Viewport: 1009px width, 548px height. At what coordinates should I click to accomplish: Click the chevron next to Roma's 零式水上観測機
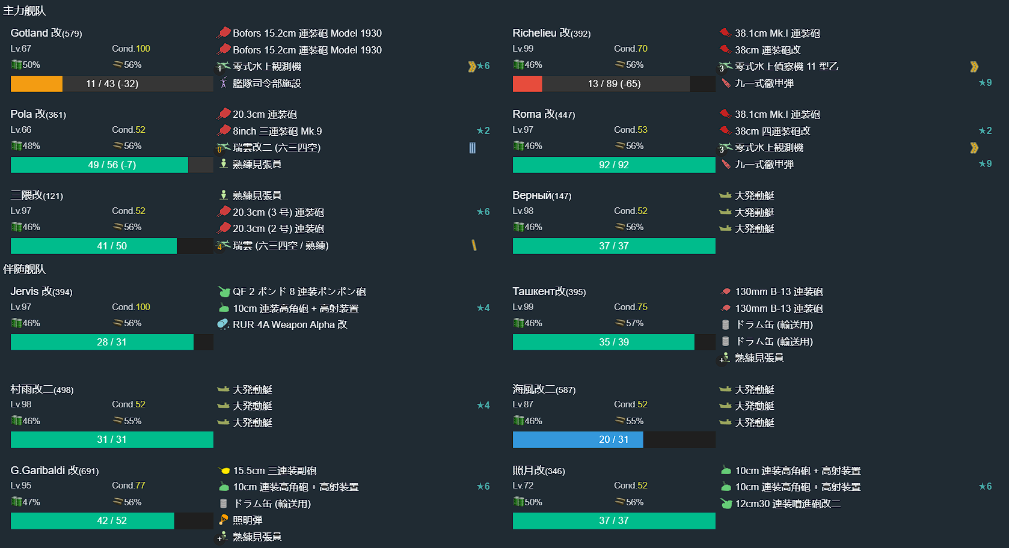pos(975,147)
